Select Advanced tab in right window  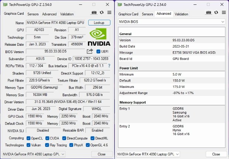164,14
